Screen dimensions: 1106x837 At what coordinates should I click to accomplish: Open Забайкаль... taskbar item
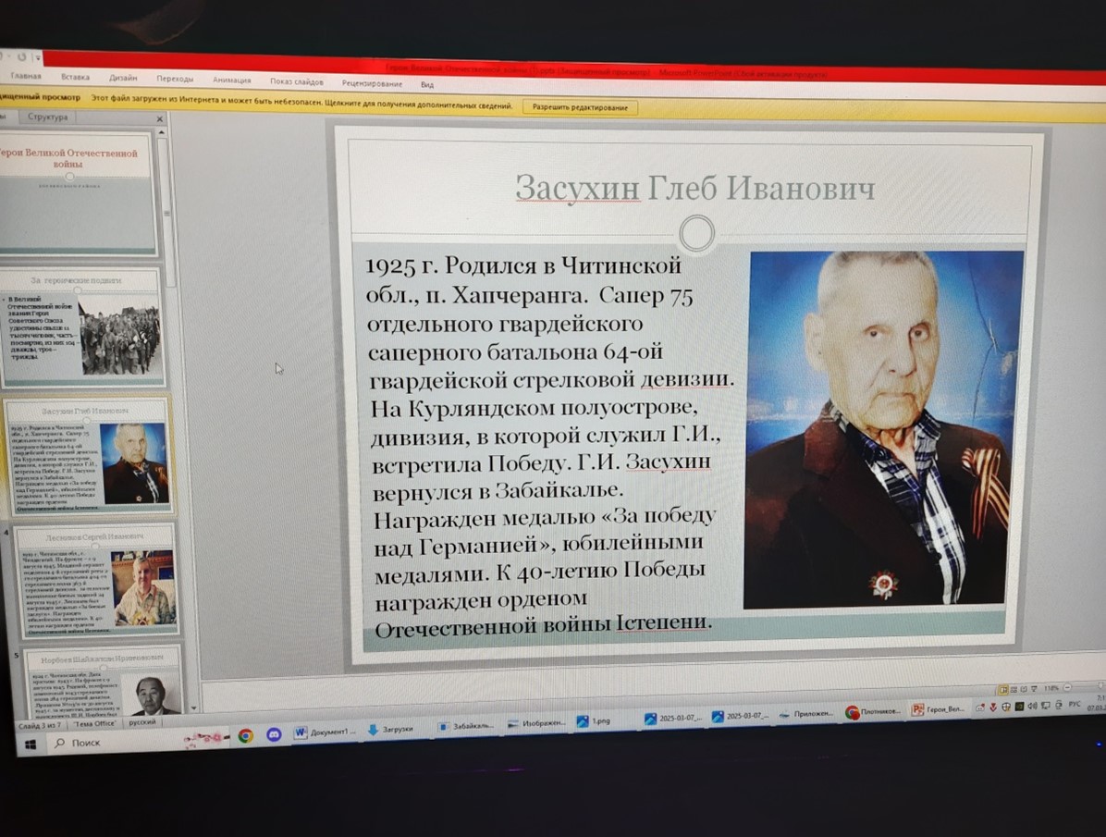[x=465, y=726]
